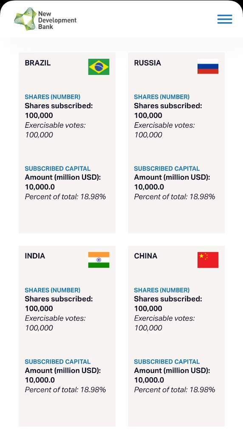Click the New Development Bank name text
The image size is (243, 436).
pyautogui.click(x=57, y=20)
